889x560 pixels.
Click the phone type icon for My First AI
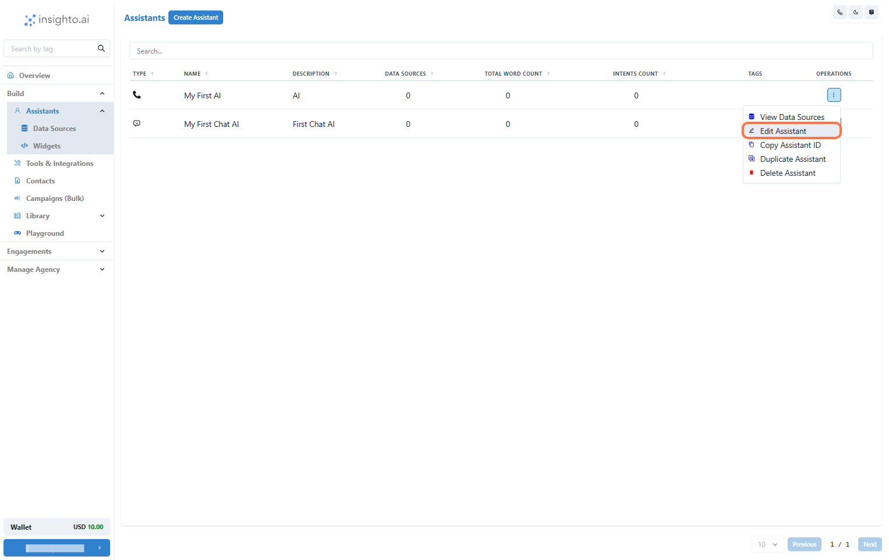137,95
